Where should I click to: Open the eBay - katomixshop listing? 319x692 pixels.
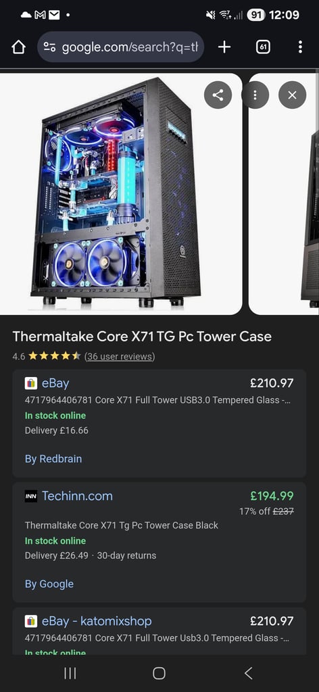[159, 631]
